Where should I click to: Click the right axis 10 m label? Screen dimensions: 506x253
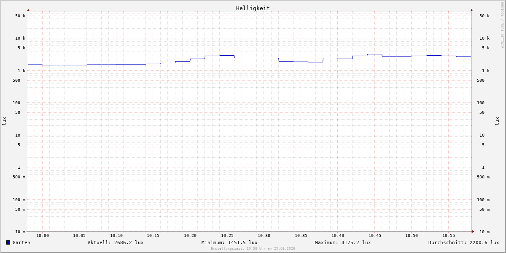484,232
